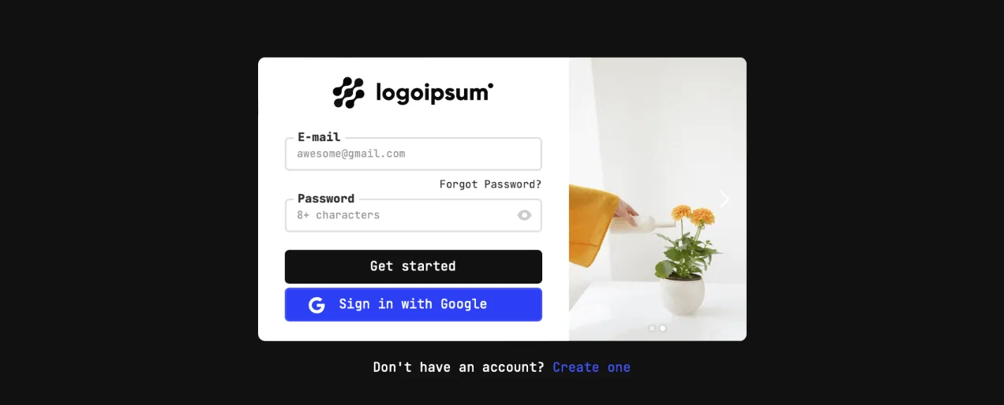Click the orange flowers in the image
Image resolution: width=1004 pixels, height=405 pixels.
pyautogui.click(x=692, y=214)
